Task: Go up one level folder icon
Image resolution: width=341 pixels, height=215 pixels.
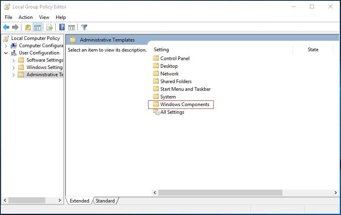Action: 27,27
